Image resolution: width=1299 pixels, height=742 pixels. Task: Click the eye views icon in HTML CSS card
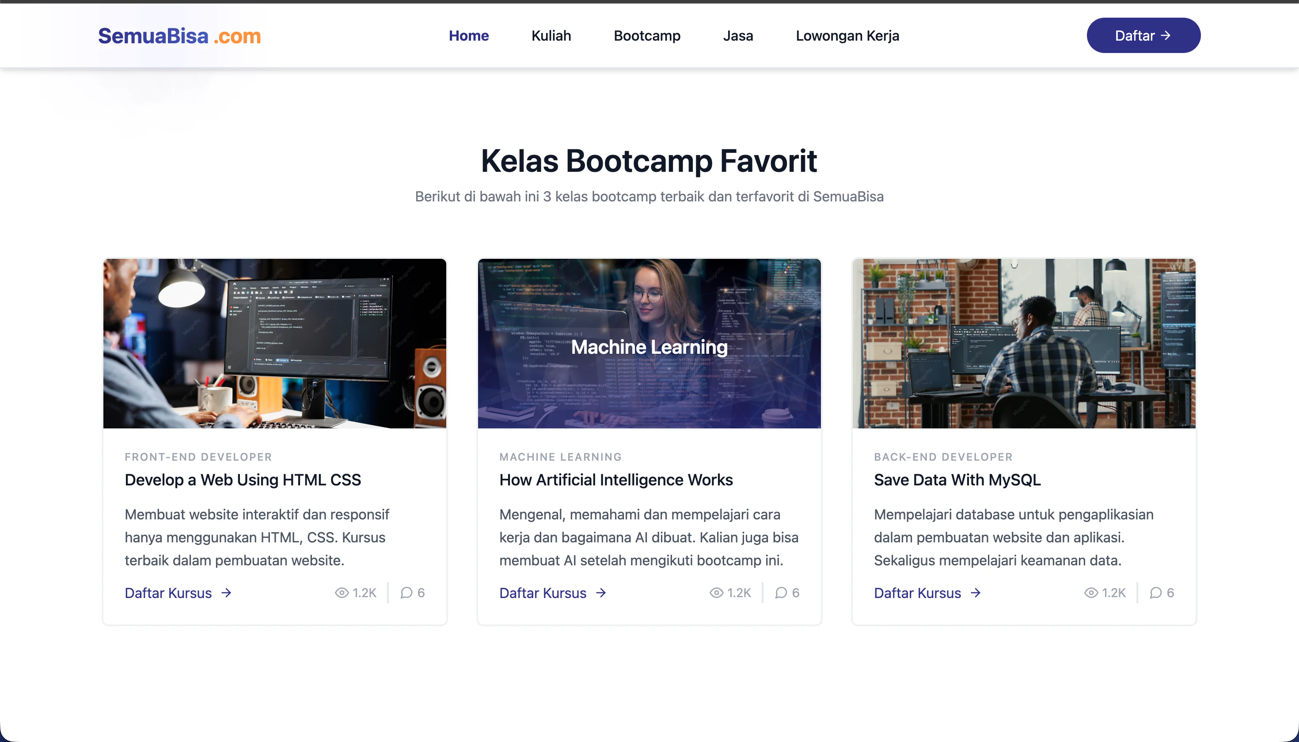(342, 593)
